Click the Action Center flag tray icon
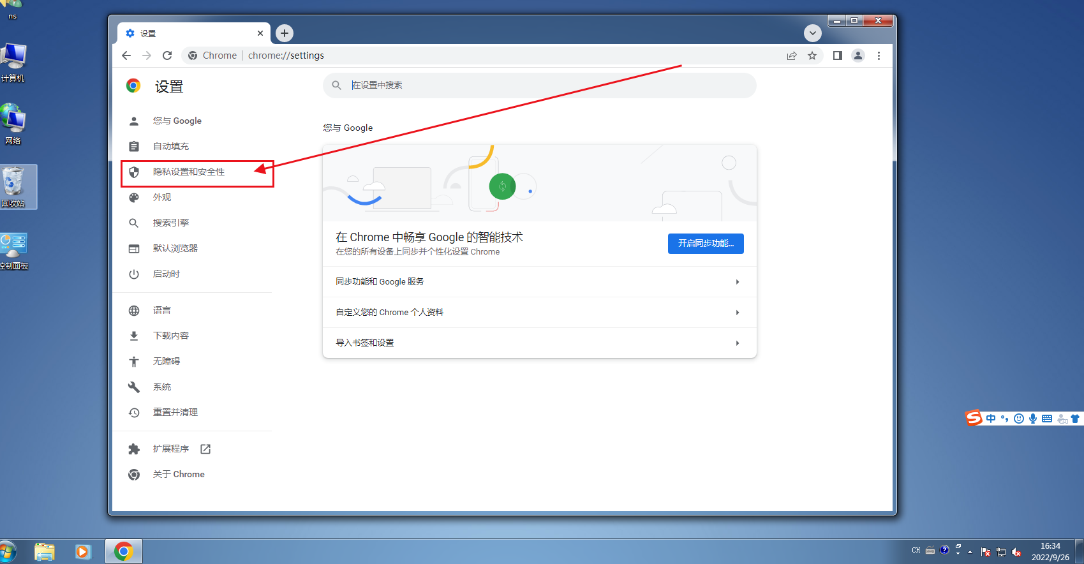Viewport: 1084px width, 564px height. (986, 552)
